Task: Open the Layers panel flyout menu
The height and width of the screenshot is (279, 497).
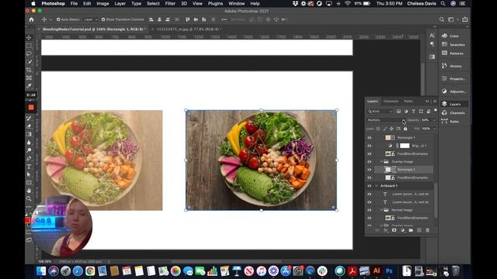Action: click(435, 102)
